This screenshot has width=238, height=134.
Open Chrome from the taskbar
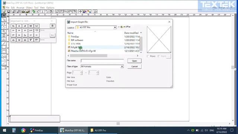tap(23, 130)
